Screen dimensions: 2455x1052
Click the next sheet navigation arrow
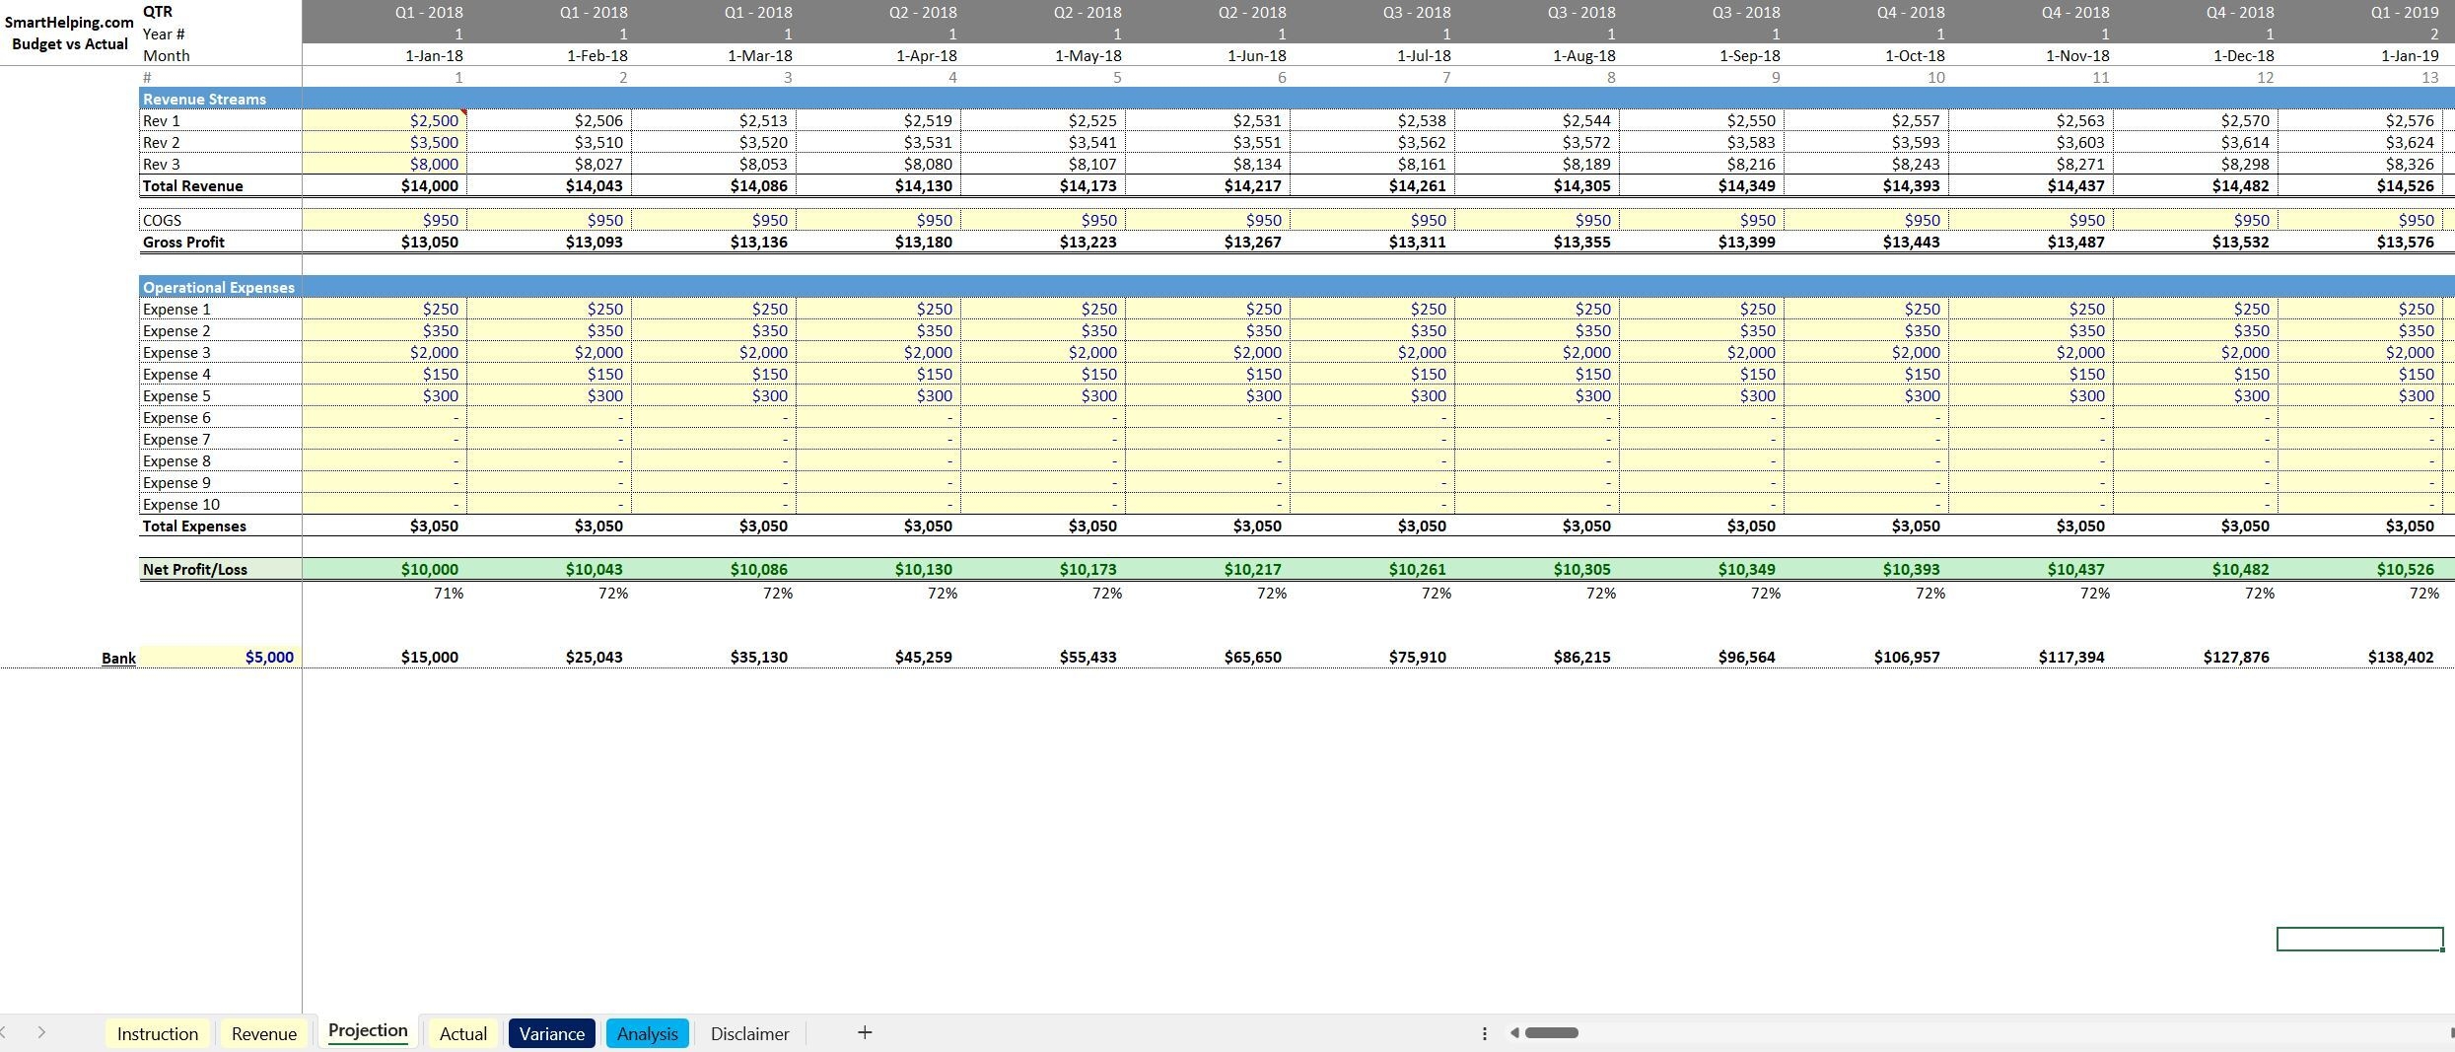click(x=41, y=1032)
